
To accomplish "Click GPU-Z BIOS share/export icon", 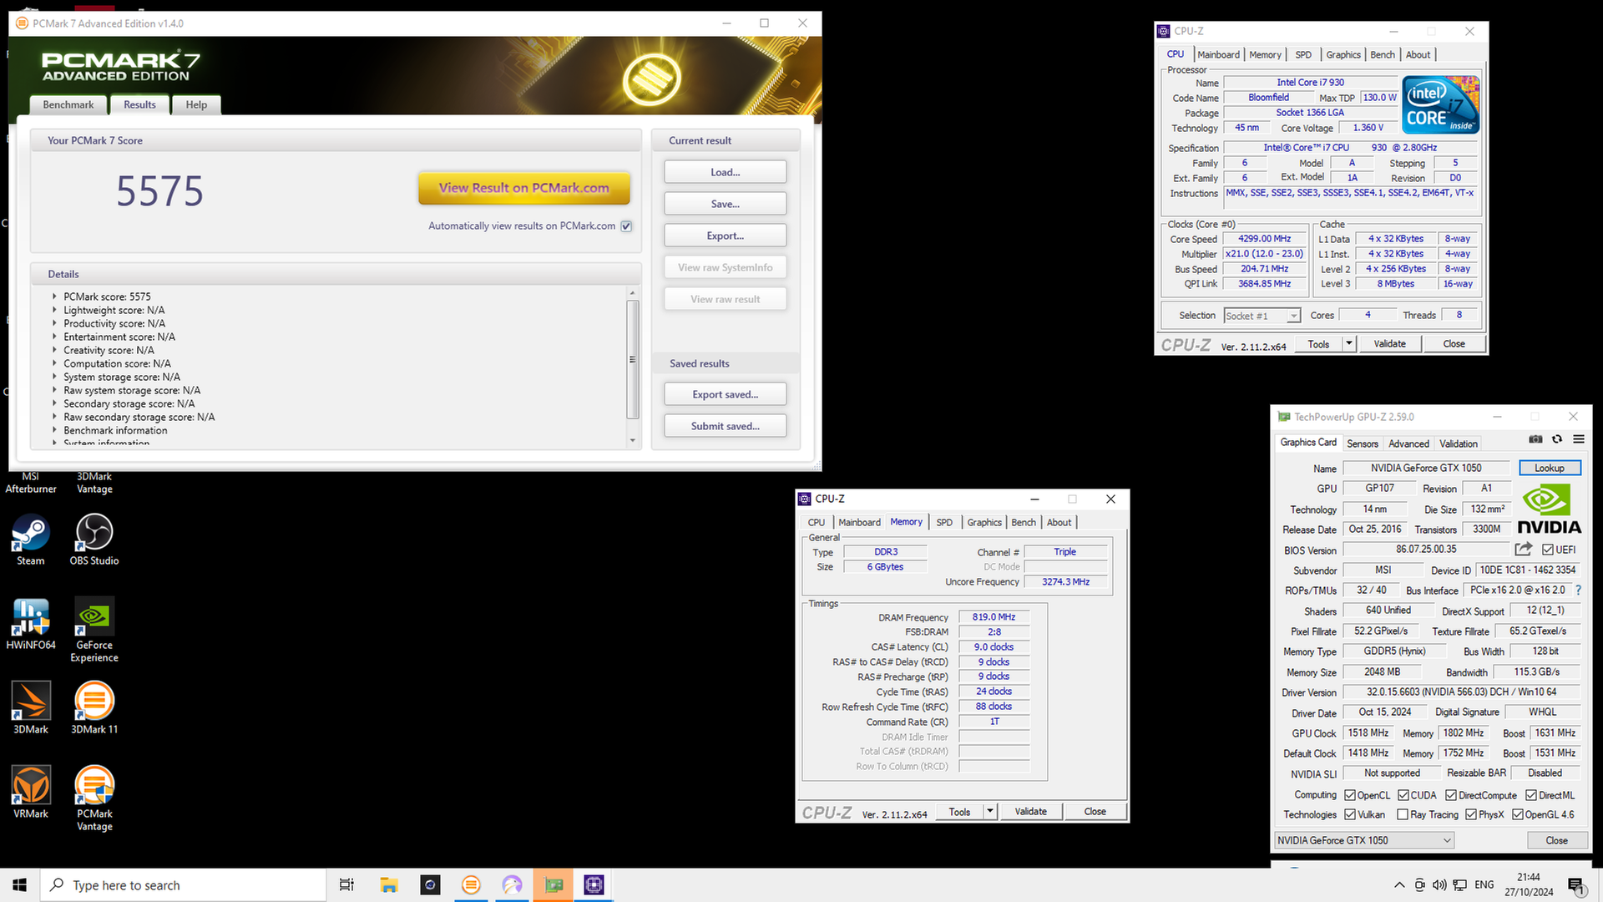I will (1524, 549).
